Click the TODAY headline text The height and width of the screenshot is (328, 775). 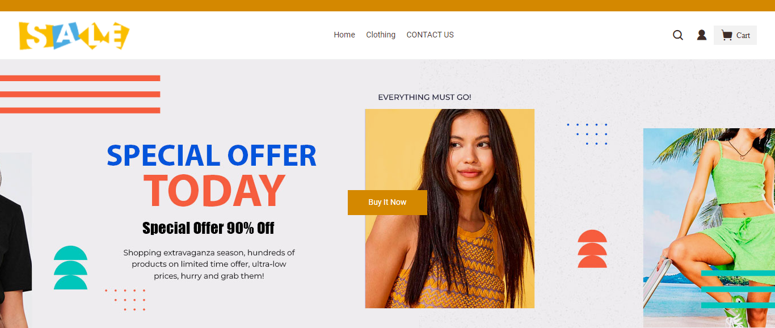click(x=214, y=190)
